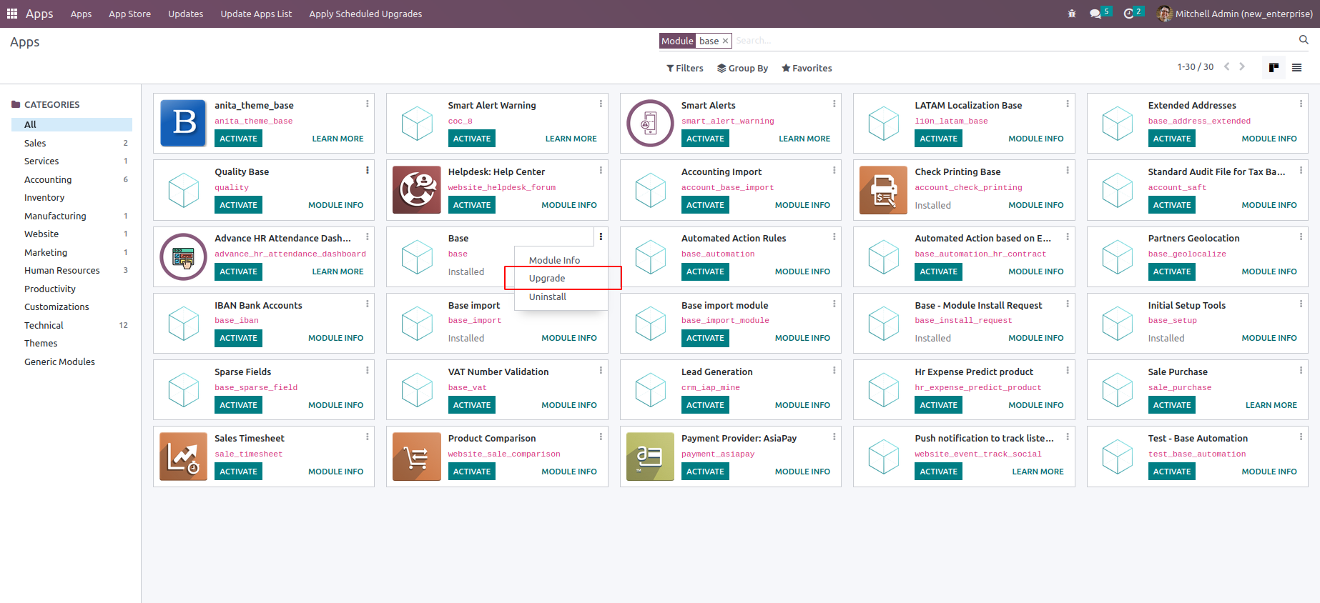This screenshot has height=603, width=1320.
Task: Click the Smart Alert Warning cube icon
Action: [417, 123]
